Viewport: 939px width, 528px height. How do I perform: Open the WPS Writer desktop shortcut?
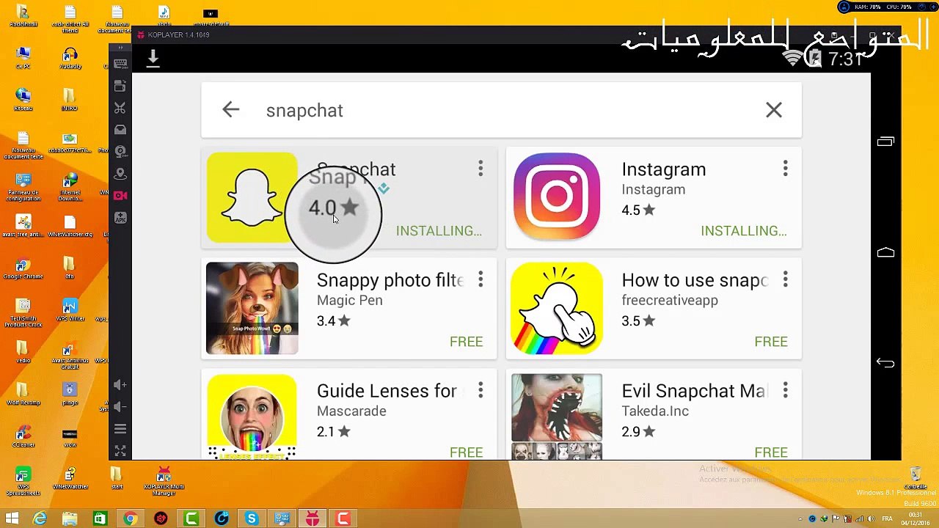pos(70,310)
